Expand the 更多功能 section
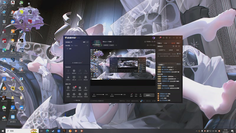 click(77, 100)
